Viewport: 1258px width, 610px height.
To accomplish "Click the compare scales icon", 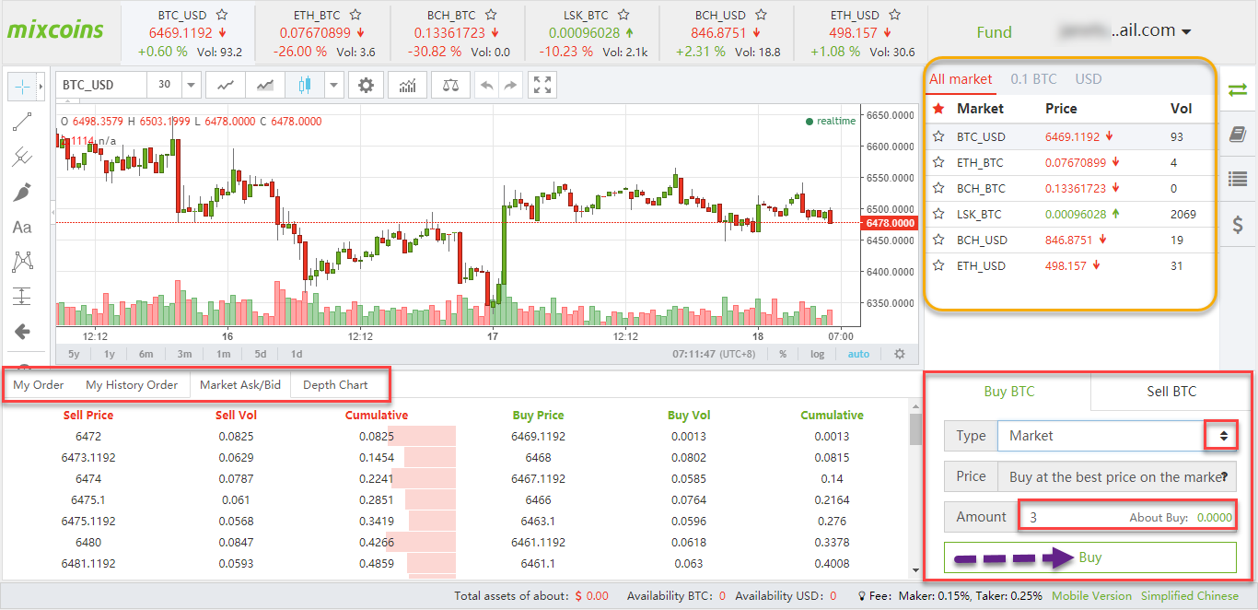I will tap(450, 86).
